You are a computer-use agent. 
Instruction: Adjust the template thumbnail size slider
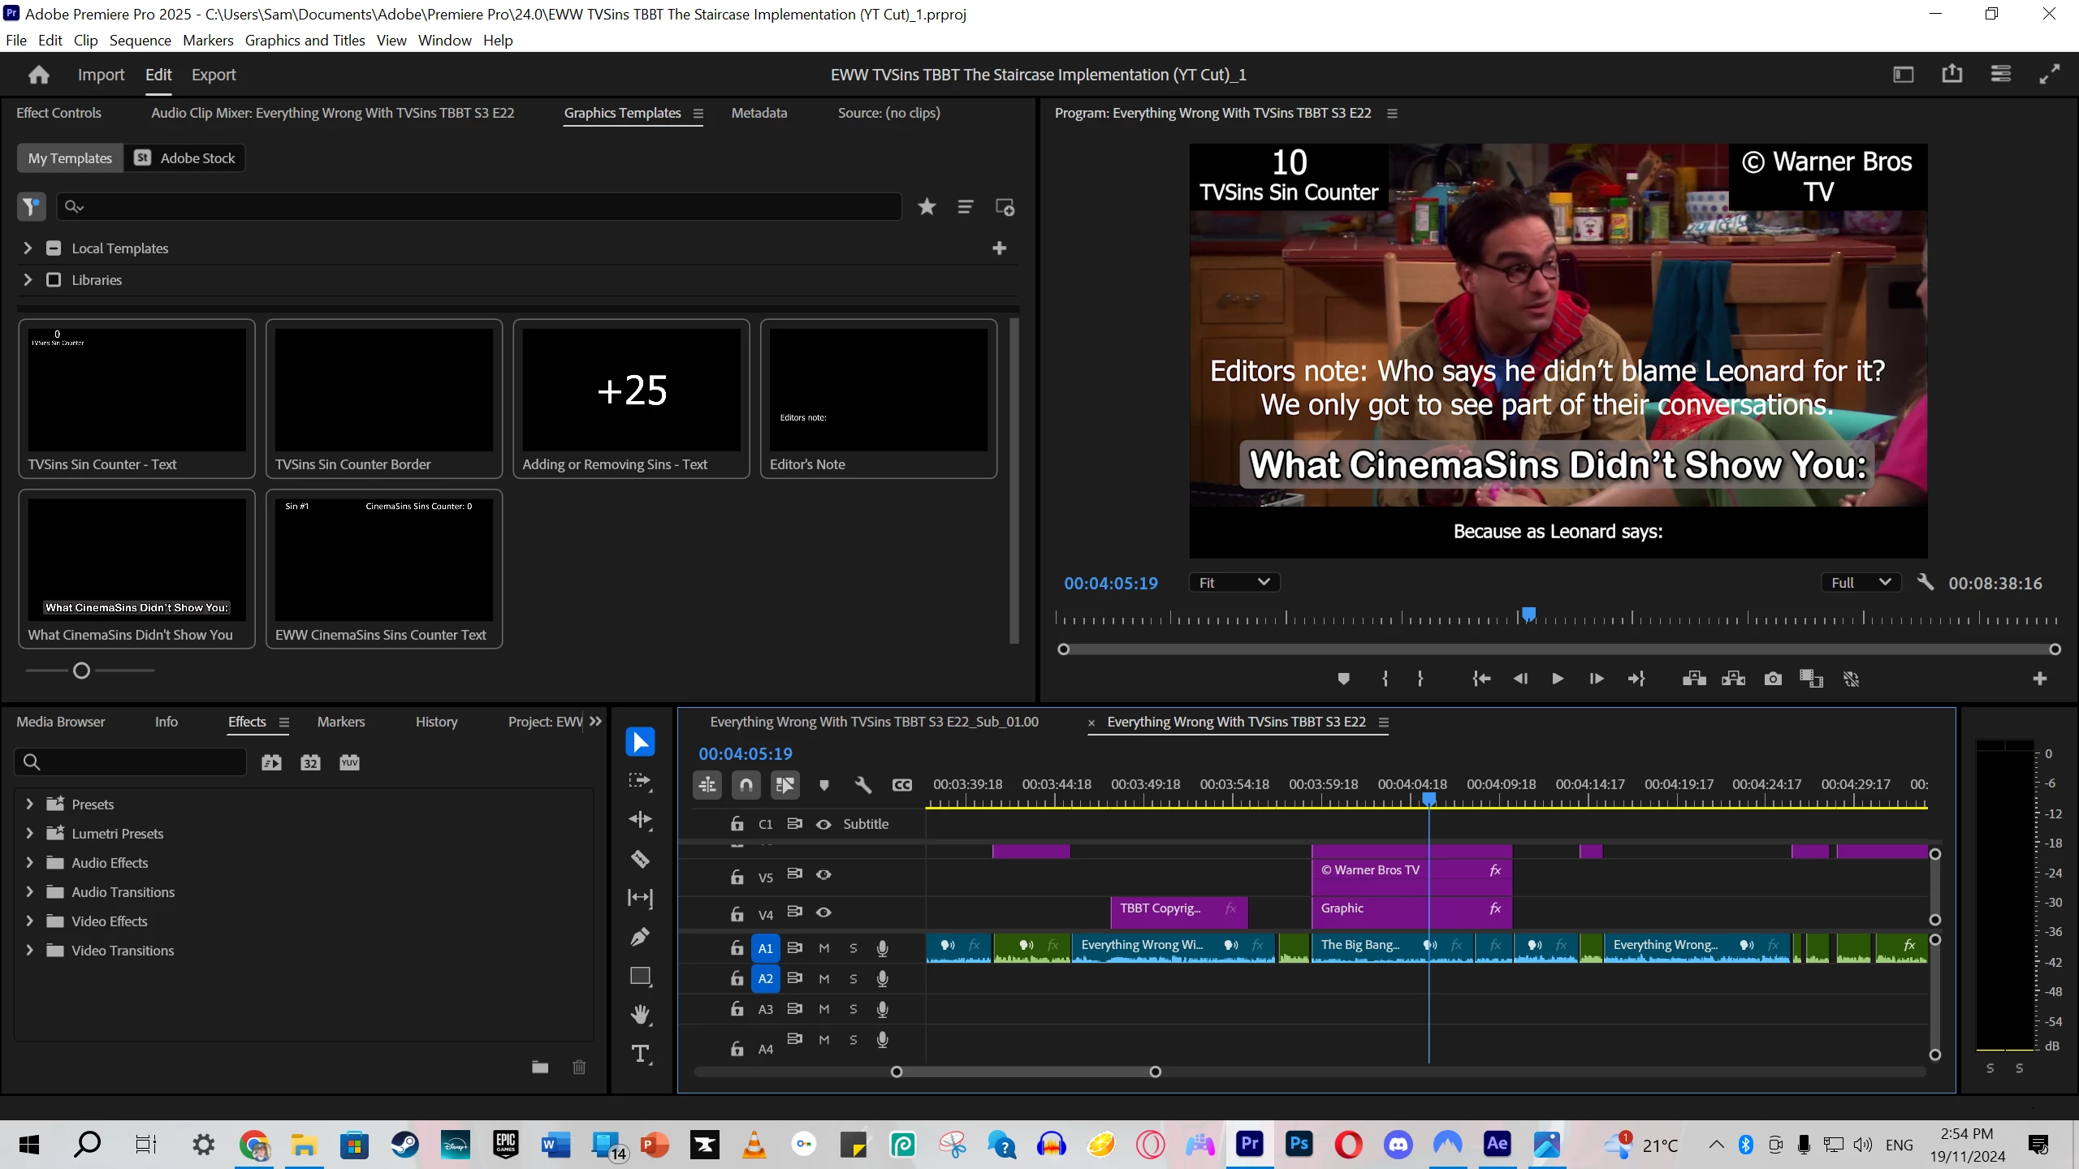point(81,671)
